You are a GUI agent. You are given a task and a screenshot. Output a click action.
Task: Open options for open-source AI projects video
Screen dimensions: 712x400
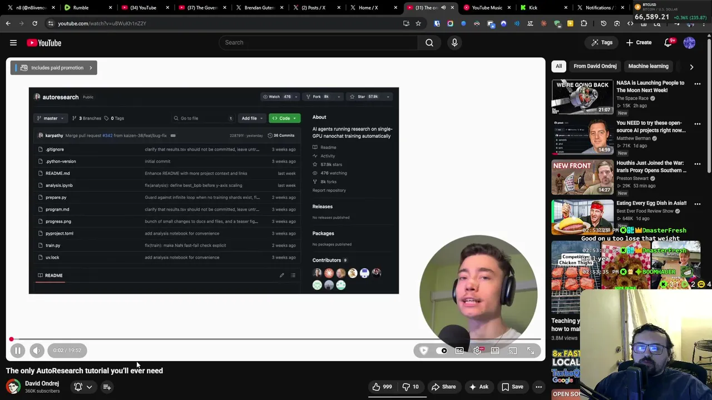click(697, 124)
